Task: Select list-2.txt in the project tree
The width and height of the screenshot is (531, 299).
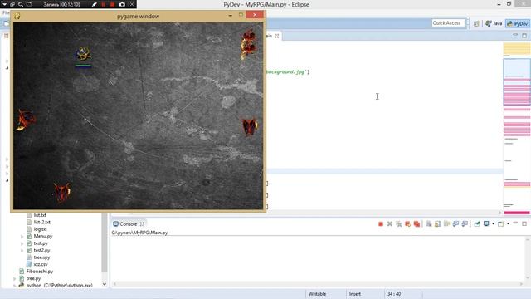Action: click(x=42, y=222)
